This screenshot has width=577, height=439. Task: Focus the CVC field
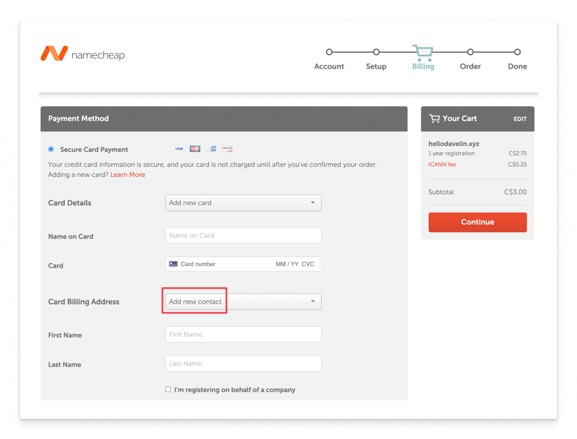pos(308,264)
